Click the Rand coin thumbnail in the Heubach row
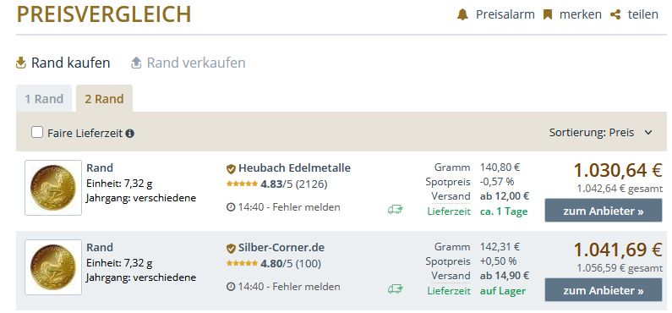 point(53,188)
